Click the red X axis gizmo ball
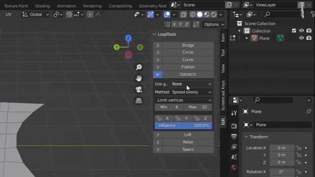This screenshot has width=315, height=177. (x=128, y=55)
